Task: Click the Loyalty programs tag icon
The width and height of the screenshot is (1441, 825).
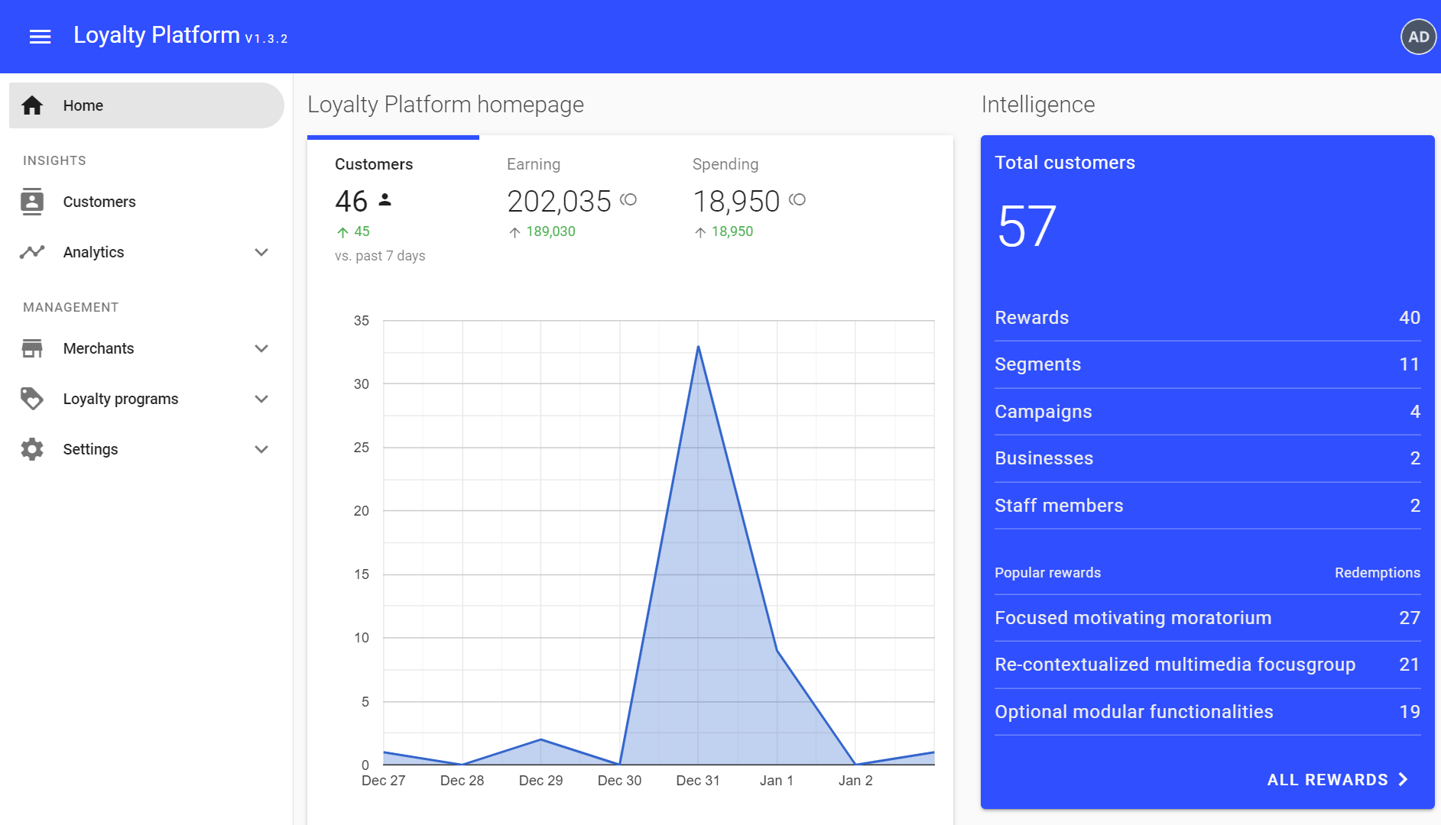Action: (32, 399)
